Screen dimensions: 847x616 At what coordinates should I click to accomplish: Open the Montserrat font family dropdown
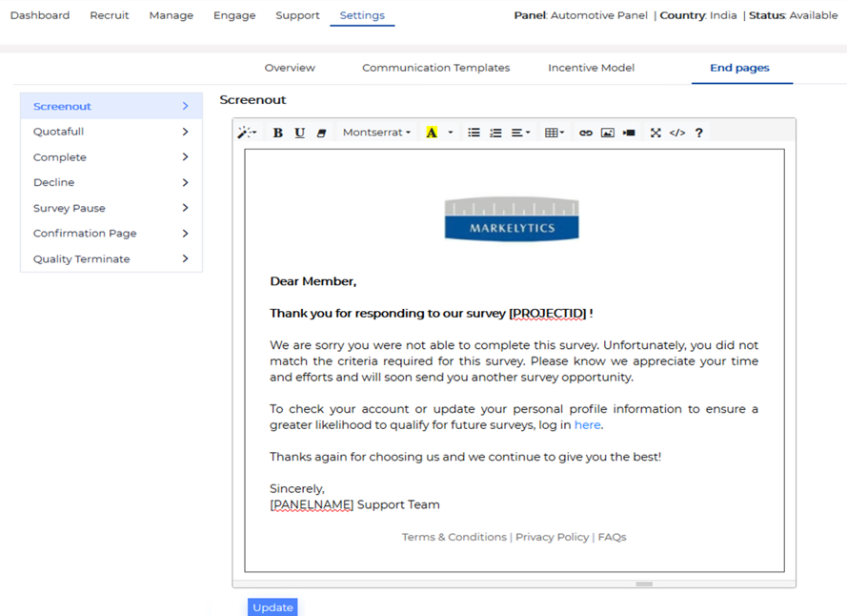[x=376, y=133]
